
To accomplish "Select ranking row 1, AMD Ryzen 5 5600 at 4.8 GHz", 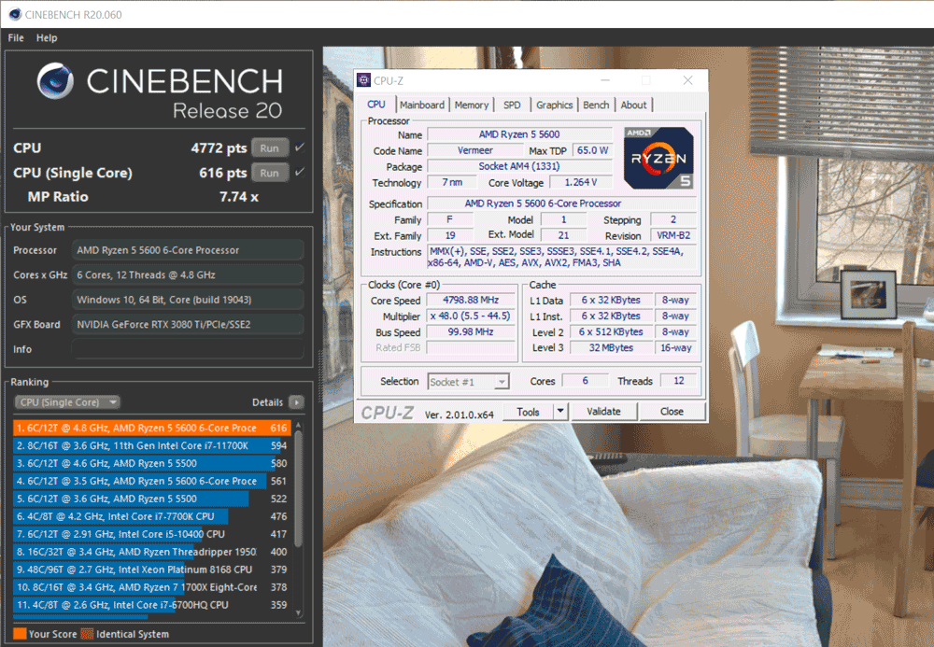I will (x=152, y=428).
